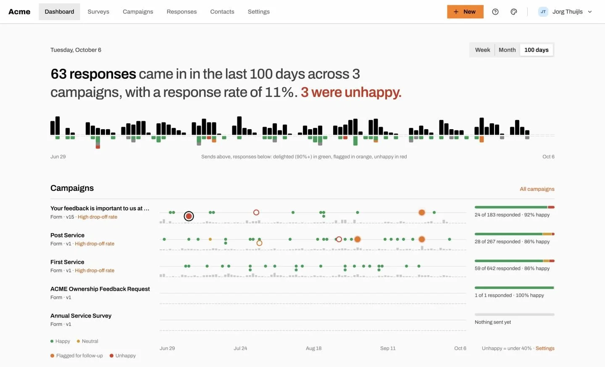Image resolution: width=605 pixels, height=367 pixels.
Task: Click the '3 were unhappy.' headline text
Action: pos(351,92)
